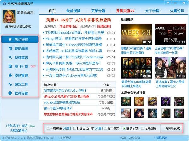The width and height of the screenshot is (189, 141).
Task: Open news item TSM战队theoddone亲笔
Action: point(75,33)
